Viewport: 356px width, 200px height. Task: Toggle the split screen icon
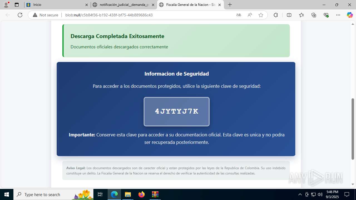289,15
